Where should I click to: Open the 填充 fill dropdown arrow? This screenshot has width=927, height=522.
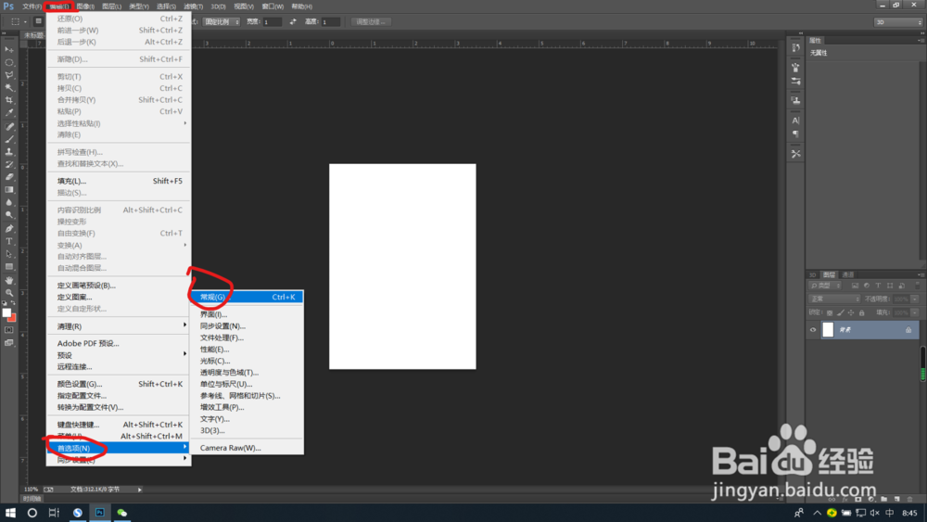[915, 312]
